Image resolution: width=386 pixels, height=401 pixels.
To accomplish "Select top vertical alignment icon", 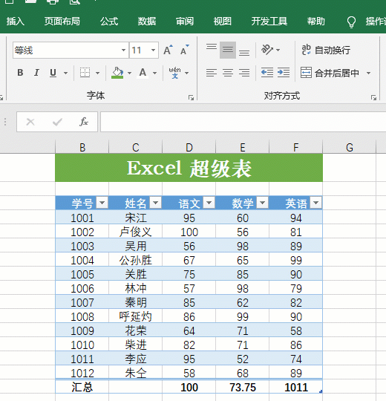I will (212, 48).
